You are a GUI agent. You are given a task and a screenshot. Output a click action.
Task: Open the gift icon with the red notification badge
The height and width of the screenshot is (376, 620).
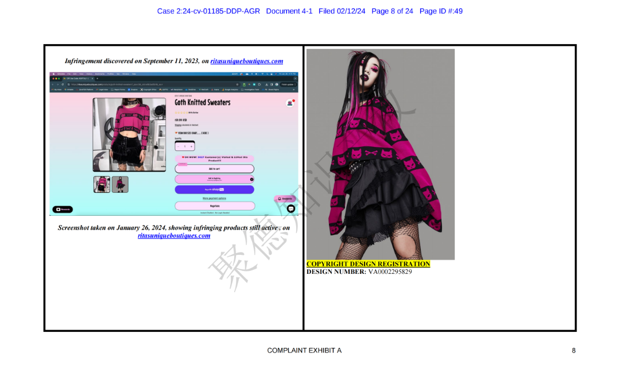point(290,103)
